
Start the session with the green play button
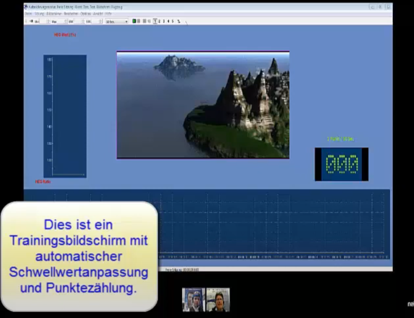[134, 21]
